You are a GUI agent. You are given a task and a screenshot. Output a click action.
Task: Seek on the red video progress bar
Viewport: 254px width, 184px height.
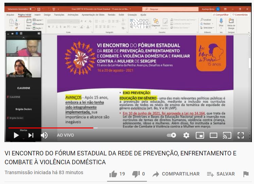51,128
